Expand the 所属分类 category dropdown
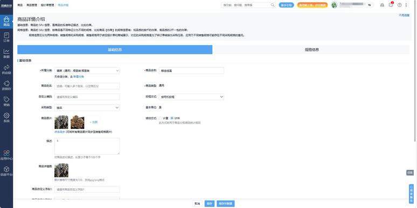 [x=87, y=70]
